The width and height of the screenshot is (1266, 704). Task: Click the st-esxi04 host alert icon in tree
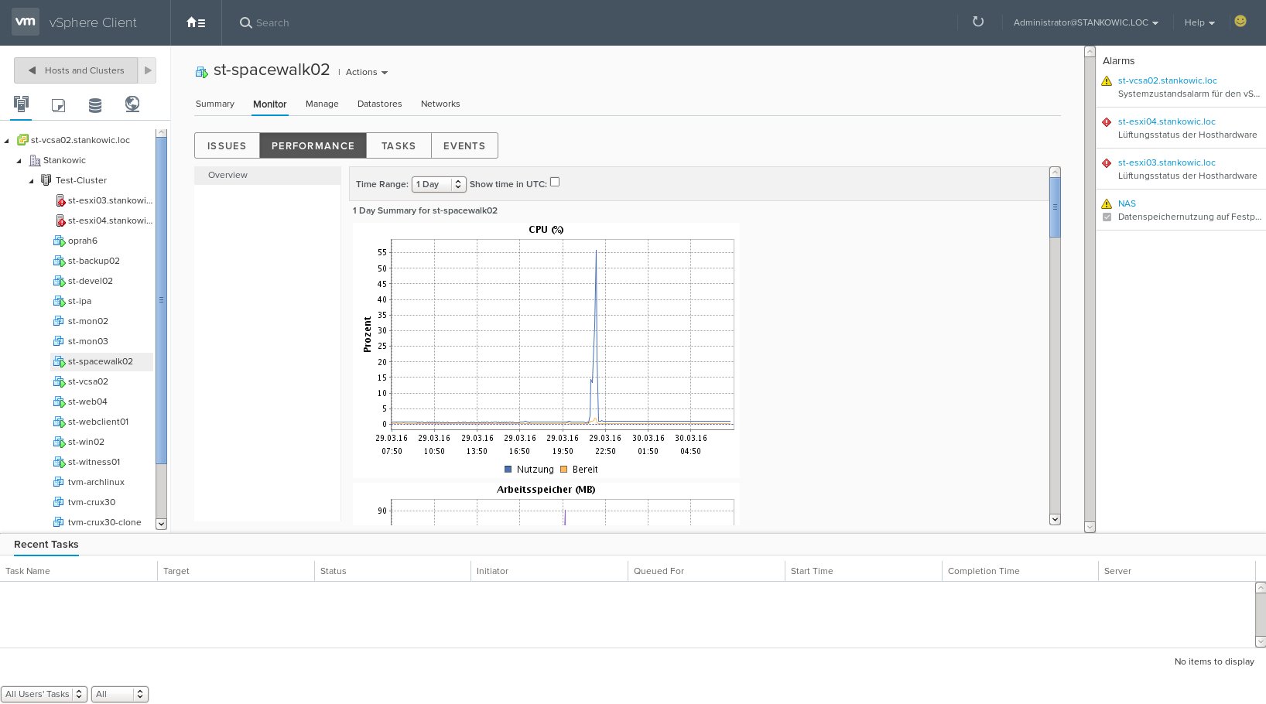(x=60, y=220)
